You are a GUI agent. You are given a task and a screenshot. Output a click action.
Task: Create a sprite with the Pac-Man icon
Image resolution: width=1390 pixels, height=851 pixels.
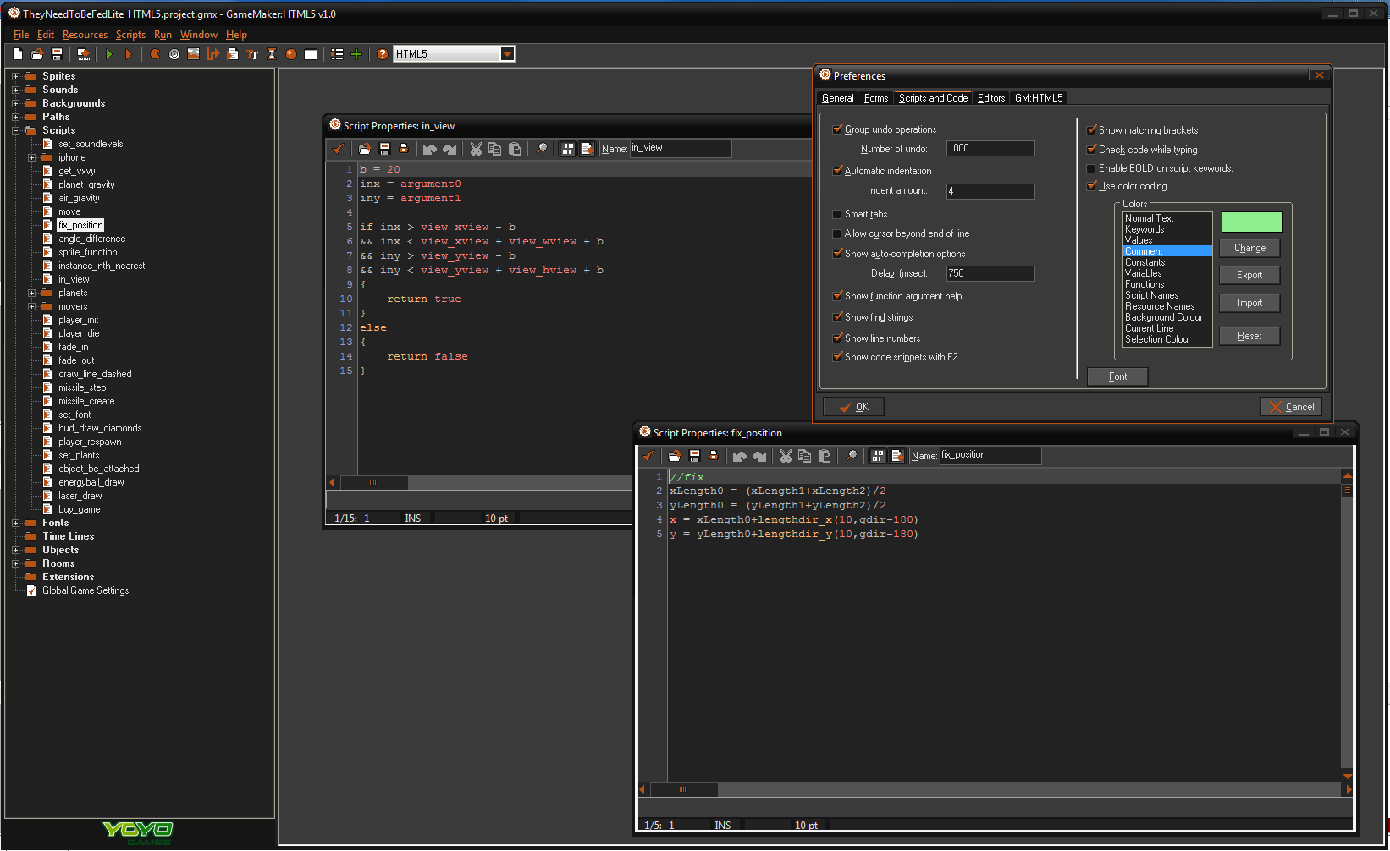(x=155, y=54)
